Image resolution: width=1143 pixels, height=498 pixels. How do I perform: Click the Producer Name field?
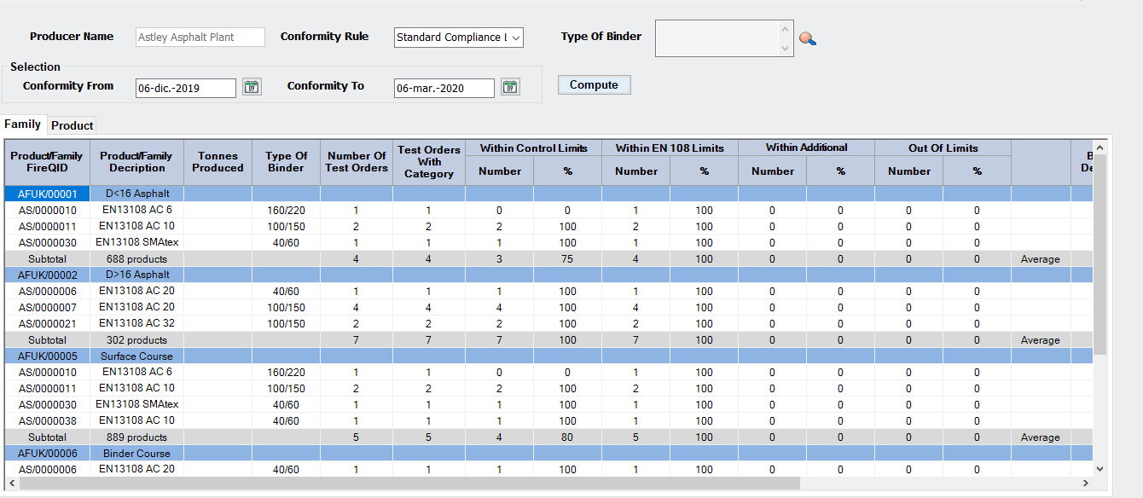pos(200,38)
